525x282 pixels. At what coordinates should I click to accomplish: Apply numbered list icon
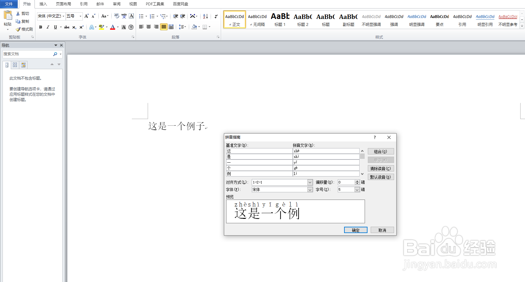pyautogui.click(x=152, y=16)
